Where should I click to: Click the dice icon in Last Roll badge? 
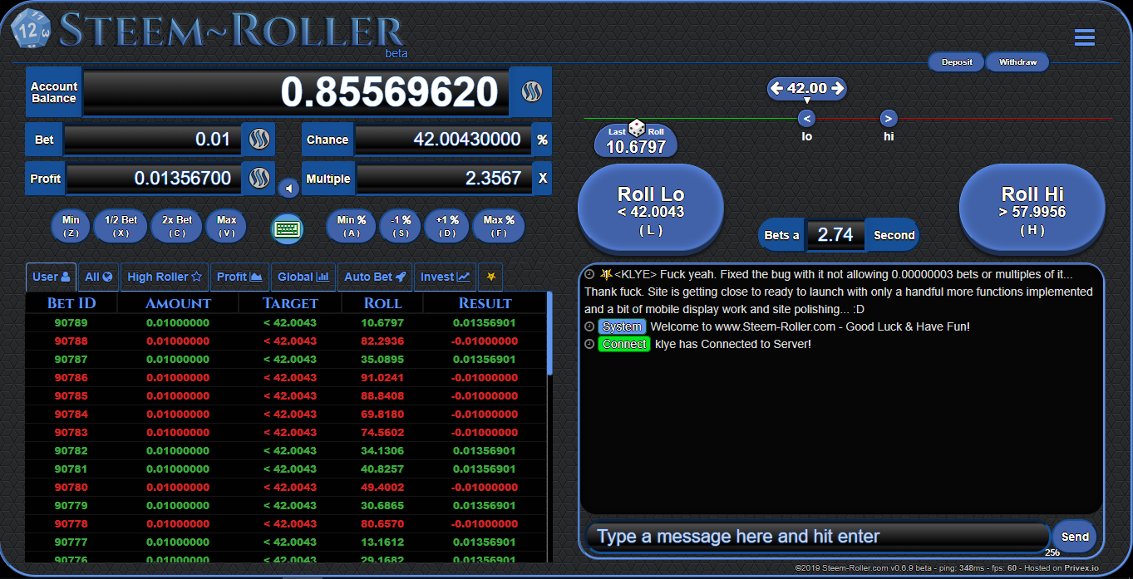click(x=636, y=129)
